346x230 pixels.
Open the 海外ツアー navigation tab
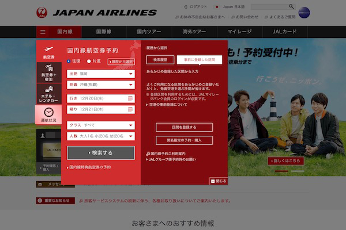click(194, 32)
